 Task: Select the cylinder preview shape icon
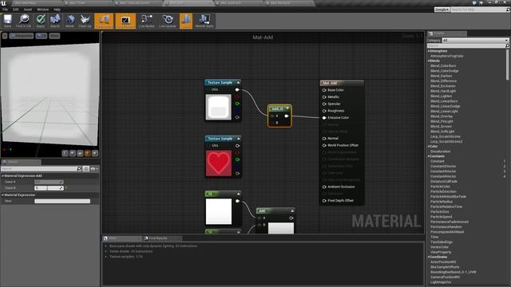65,153
